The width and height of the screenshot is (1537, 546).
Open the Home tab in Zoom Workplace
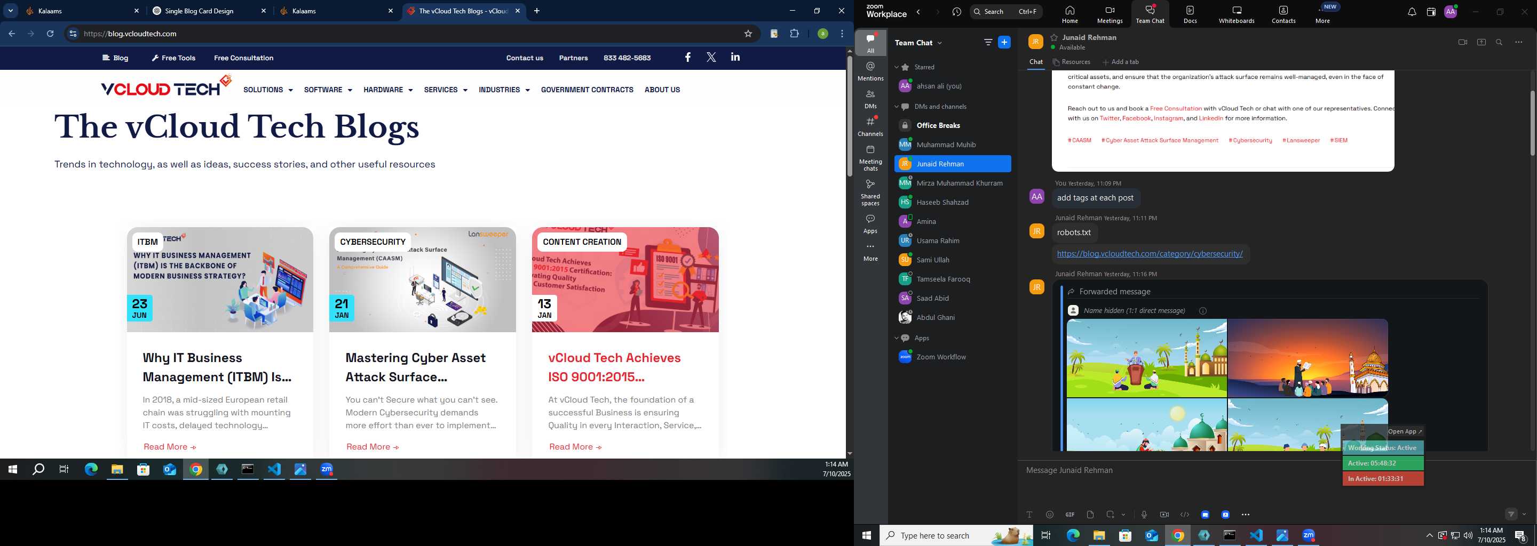[x=1070, y=14]
